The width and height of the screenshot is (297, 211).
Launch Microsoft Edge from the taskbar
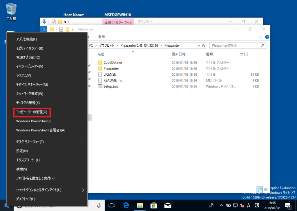point(126,205)
